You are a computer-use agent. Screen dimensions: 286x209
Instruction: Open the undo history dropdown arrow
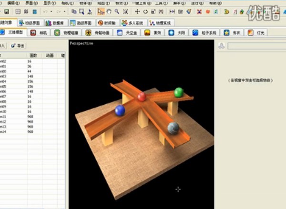51,11
